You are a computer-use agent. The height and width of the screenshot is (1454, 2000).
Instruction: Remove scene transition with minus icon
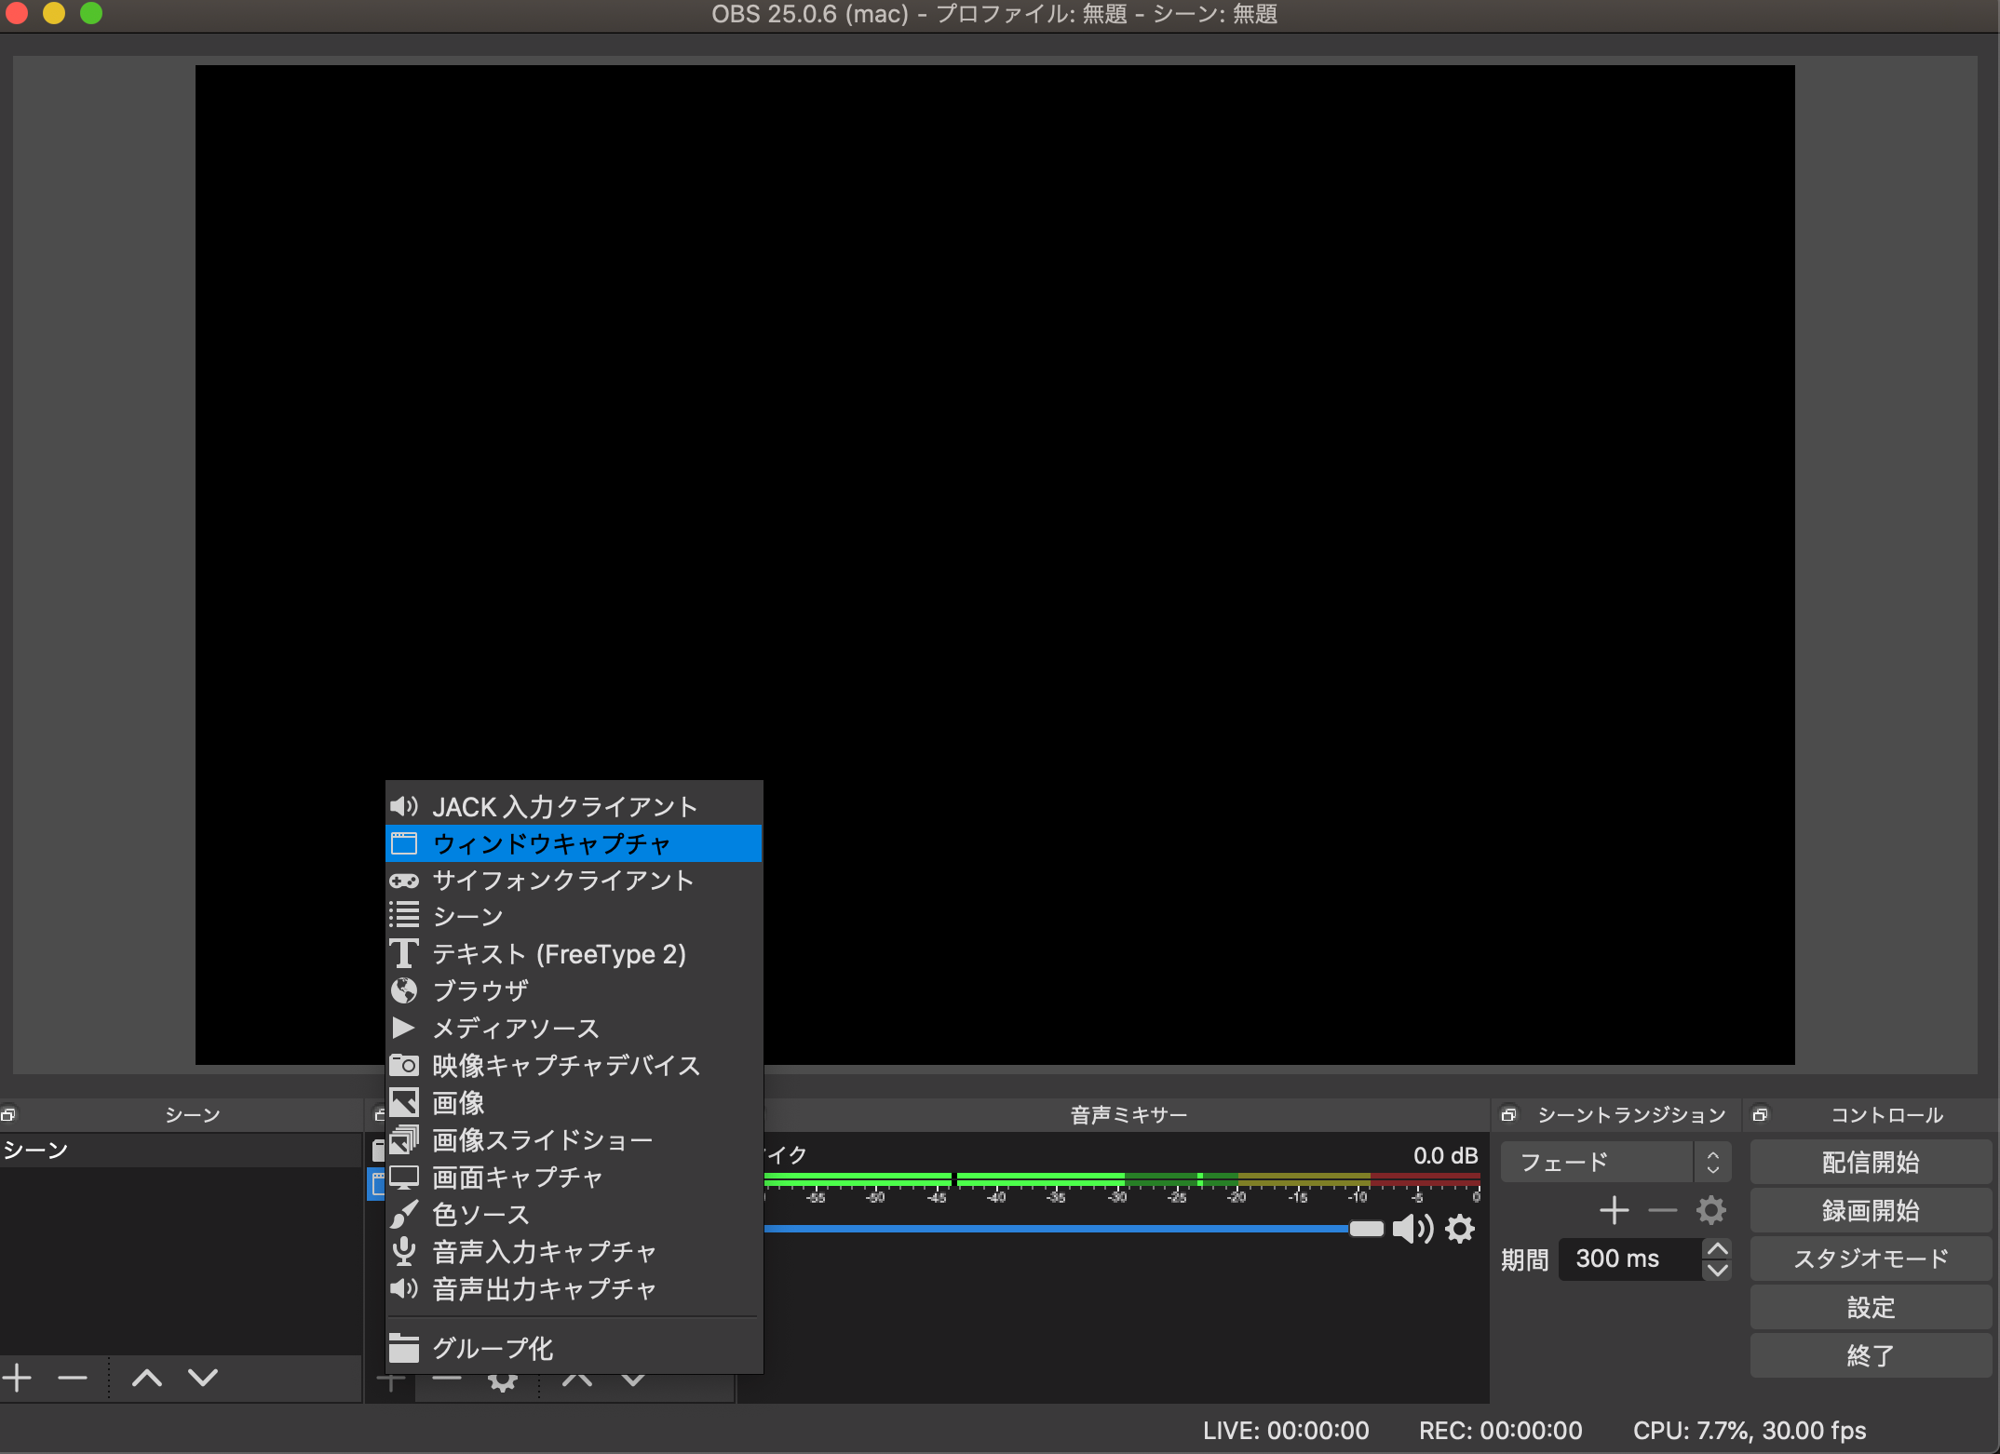coord(1662,1210)
